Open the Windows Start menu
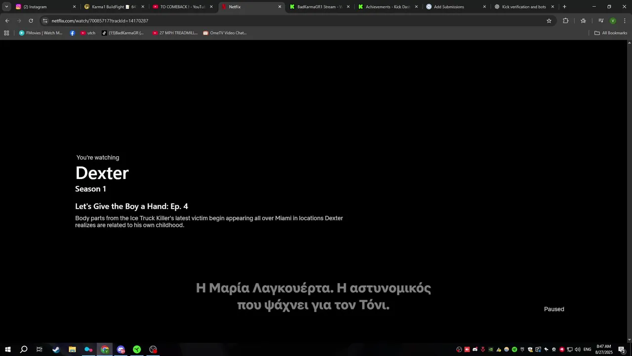Image resolution: width=632 pixels, height=356 pixels. tap(8, 350)
